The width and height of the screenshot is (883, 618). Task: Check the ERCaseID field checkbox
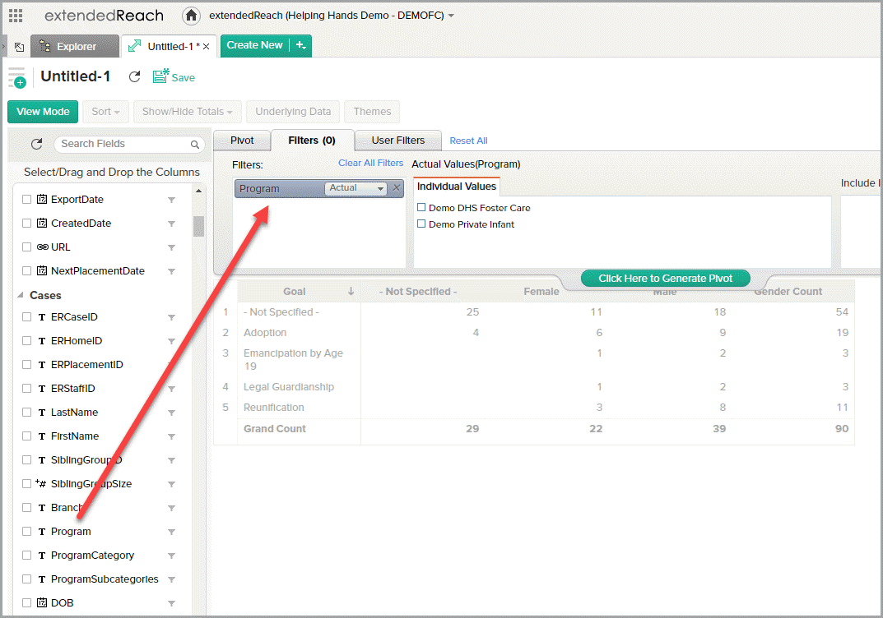(x=26, y=316)
